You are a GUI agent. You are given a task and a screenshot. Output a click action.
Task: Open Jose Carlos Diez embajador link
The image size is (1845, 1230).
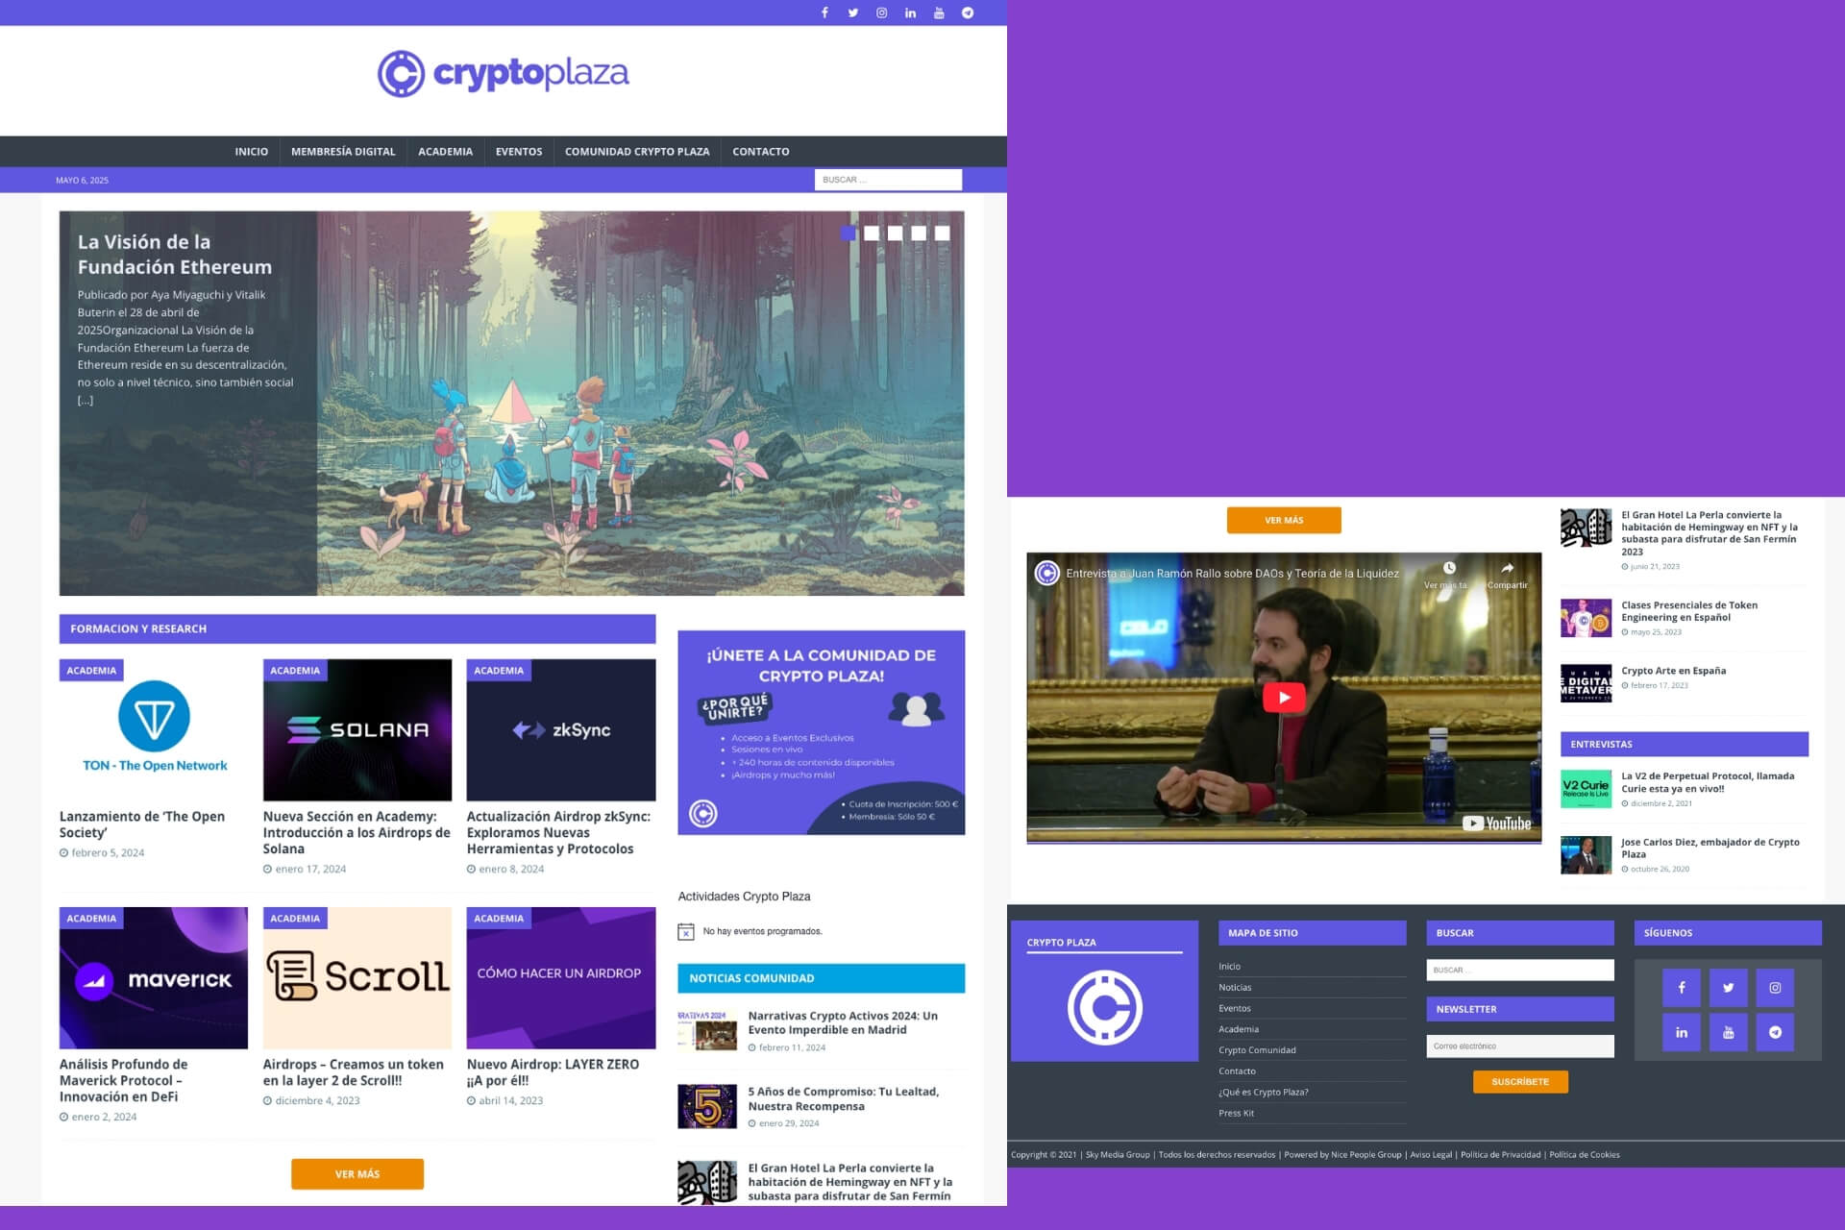[1710, 848]
